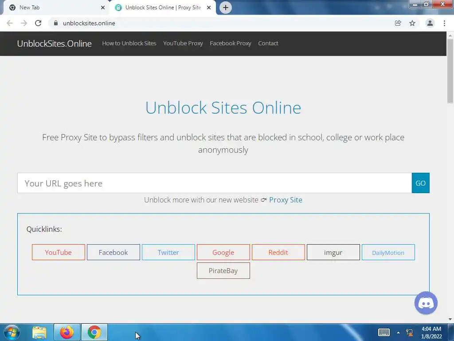
Task: Focus the Your URL goes here field
Action: click(215, 183)
